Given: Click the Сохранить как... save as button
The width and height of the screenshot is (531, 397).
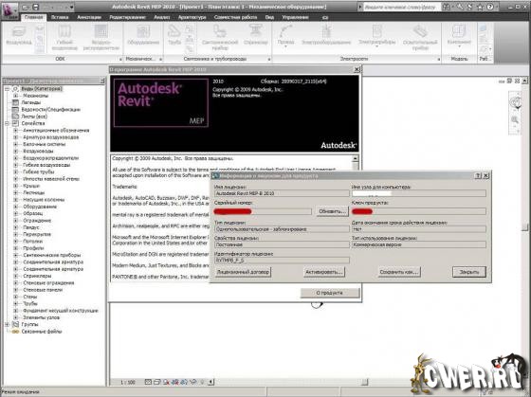Looking at the screenshot, I should [399, 272].
